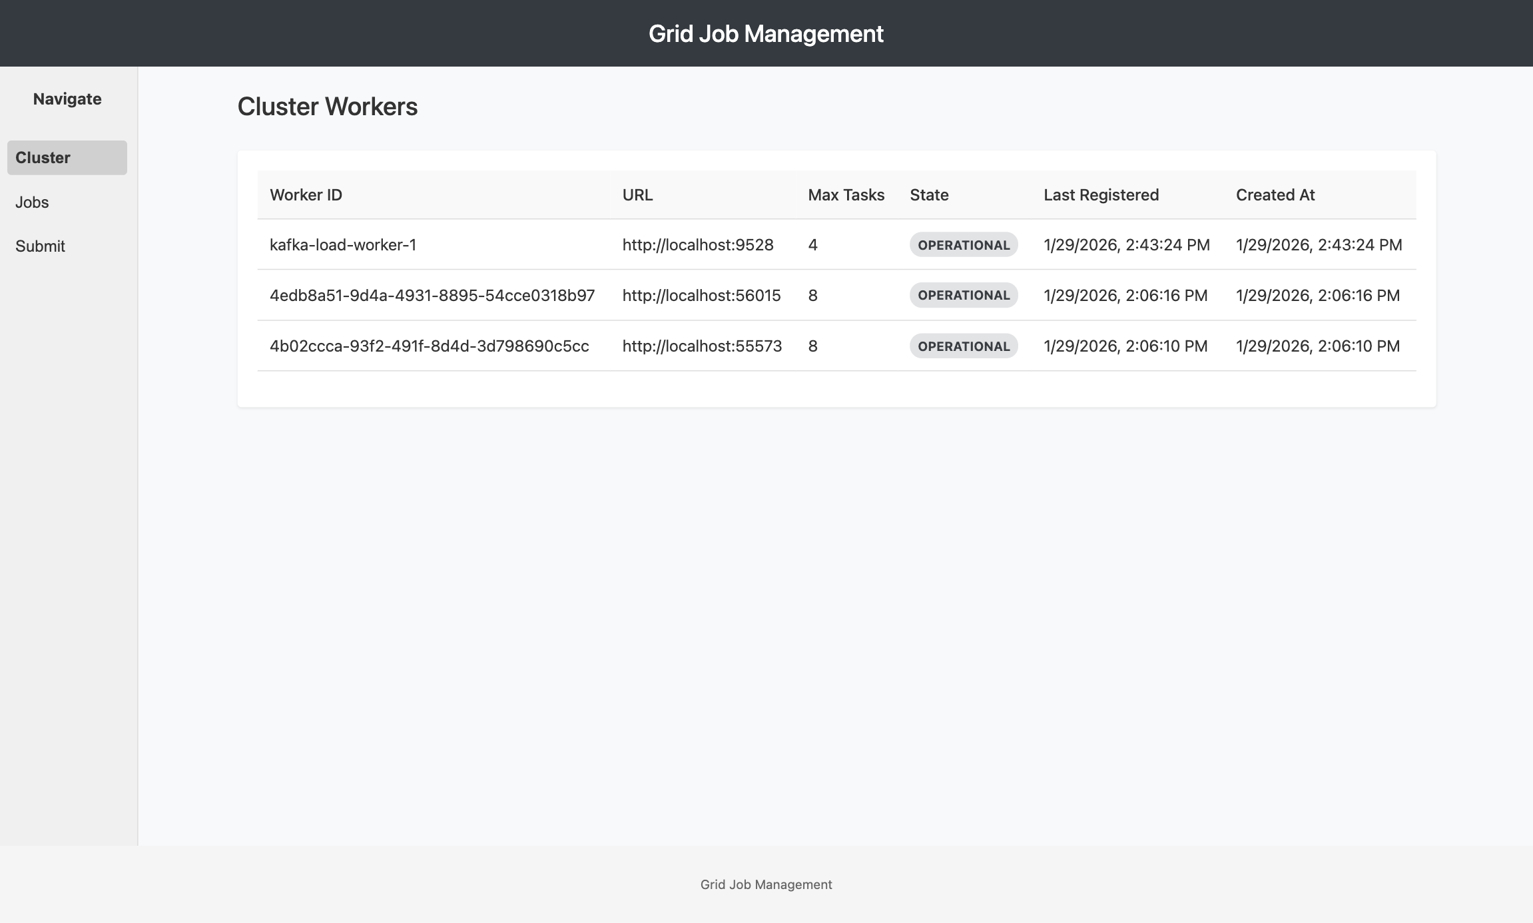The height and width of the screenshot is (923, 1533).
Task: Click the Created At column header
Action: [x=1275, y=195]
